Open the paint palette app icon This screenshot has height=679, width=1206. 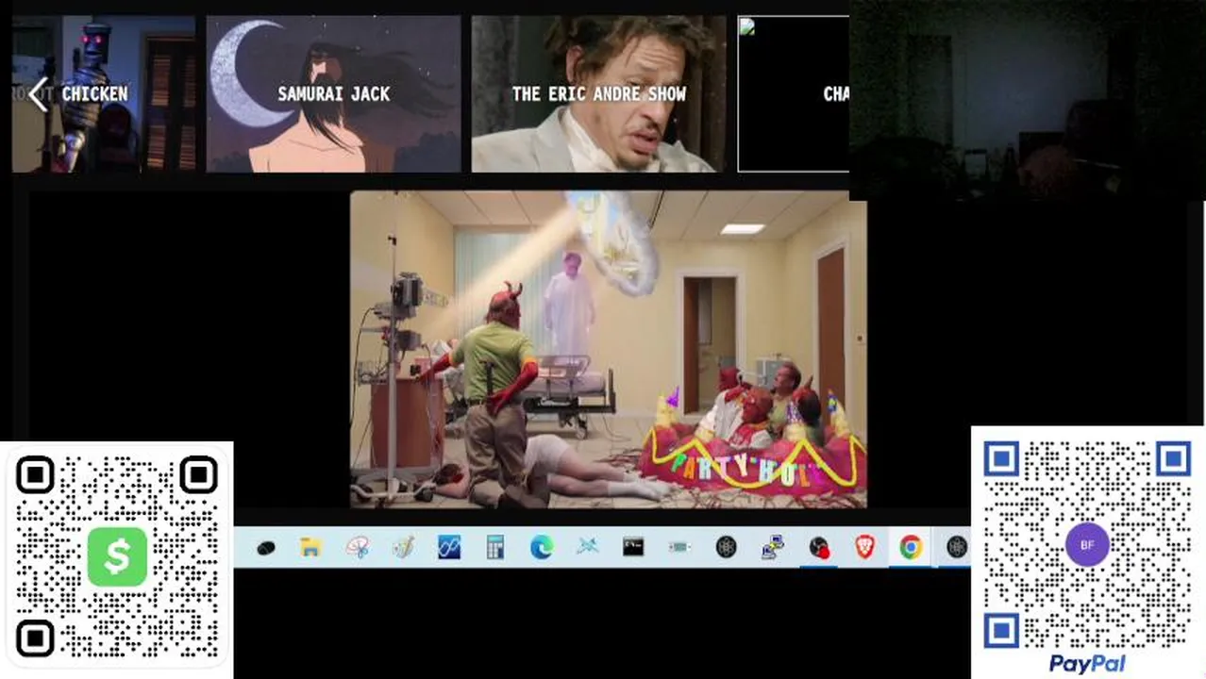tap(403, 547)
